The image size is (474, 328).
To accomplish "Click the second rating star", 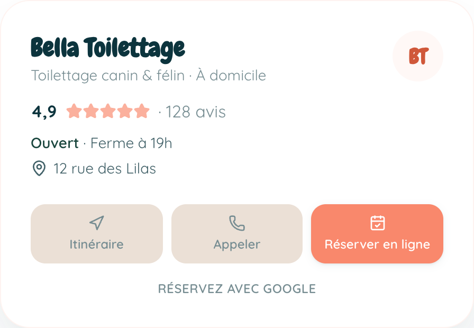I will click(91, 111).
